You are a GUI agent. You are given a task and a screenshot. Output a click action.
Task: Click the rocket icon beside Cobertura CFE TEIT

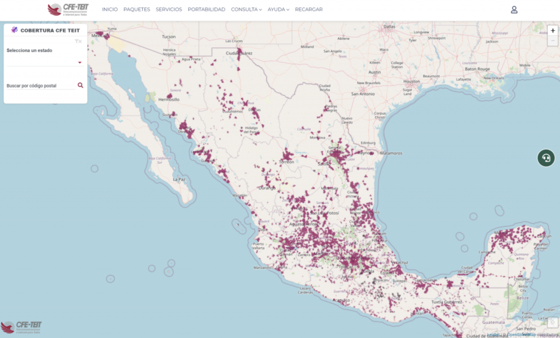tap(14, 30)
